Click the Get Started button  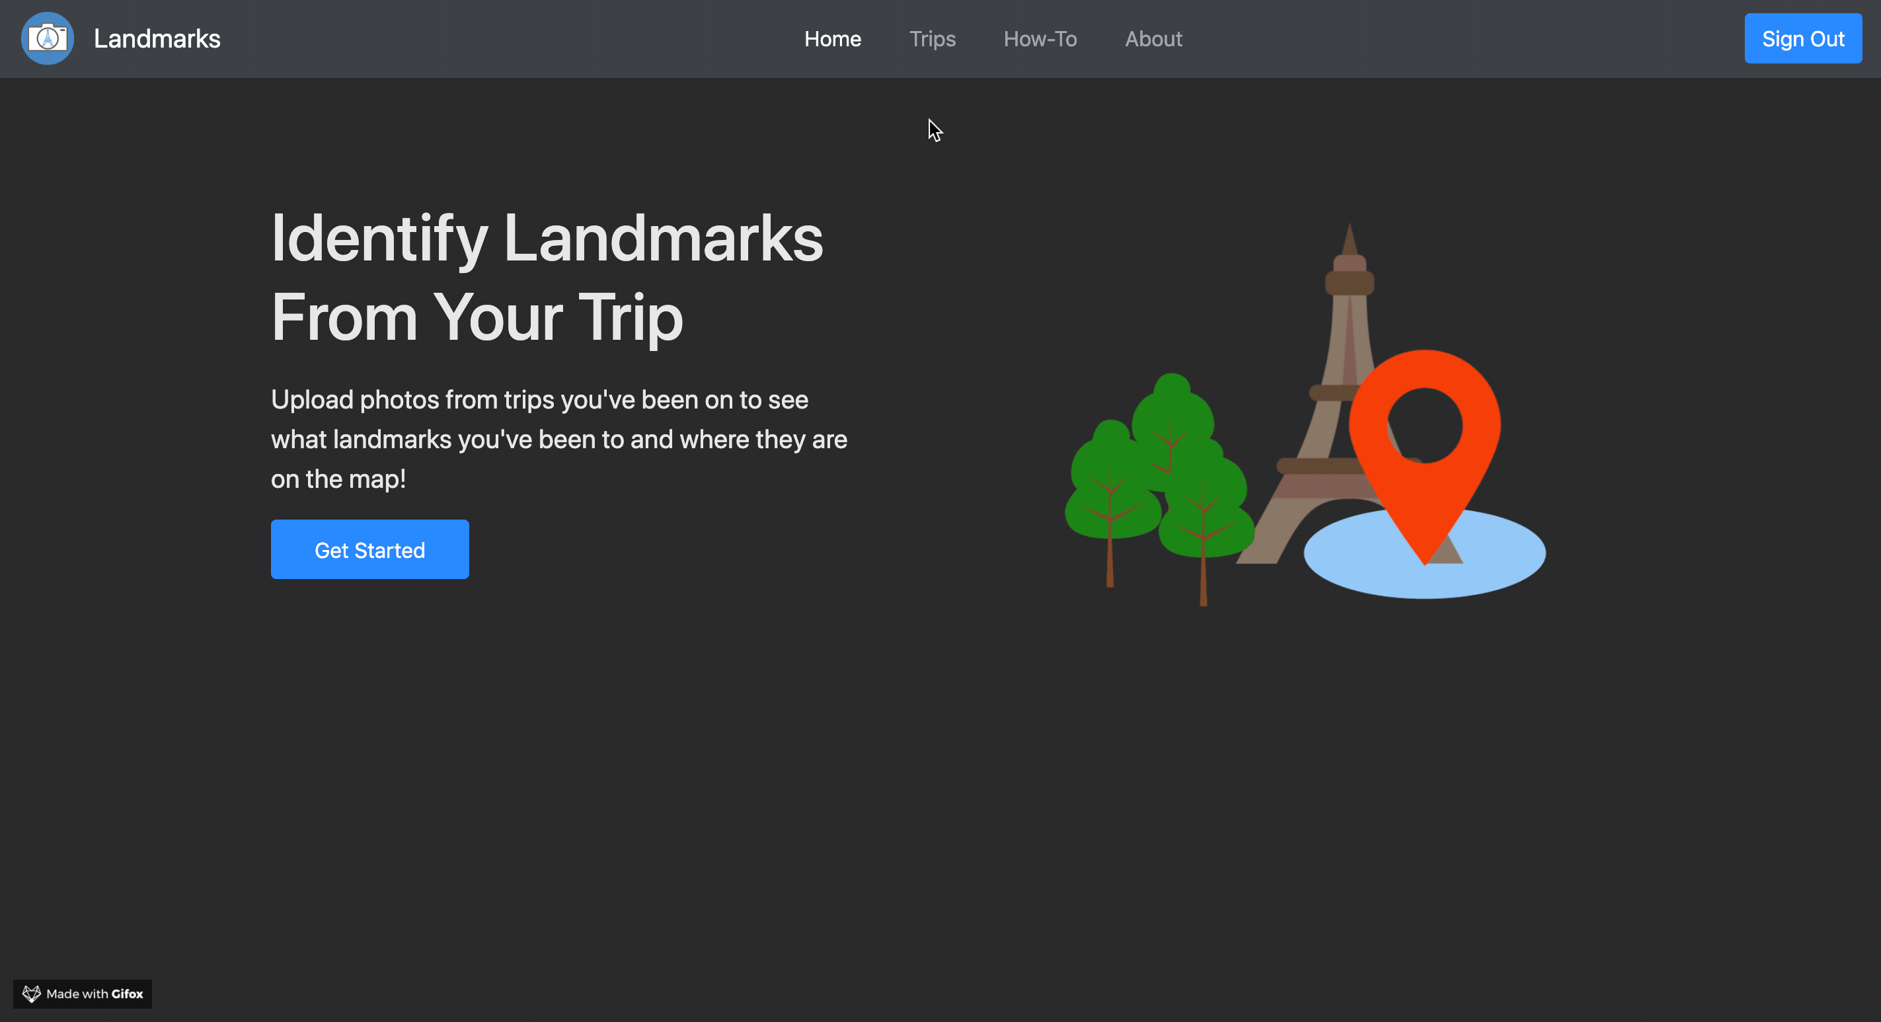[x=369, y=549]
